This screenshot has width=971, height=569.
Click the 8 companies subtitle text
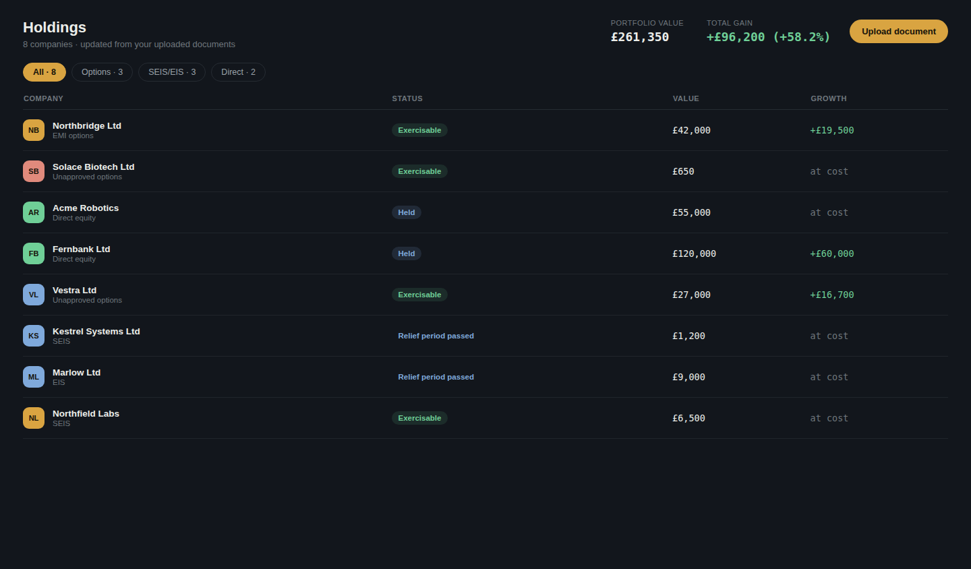[129, 44]
